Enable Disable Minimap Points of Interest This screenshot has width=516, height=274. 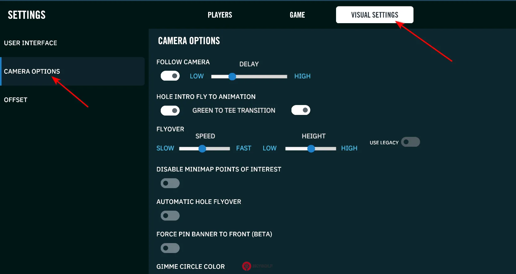tap(170, 183)
